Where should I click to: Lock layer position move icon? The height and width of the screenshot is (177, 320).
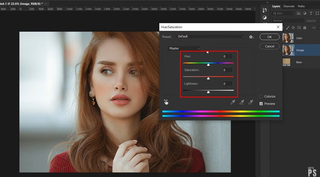click(293, 28)
